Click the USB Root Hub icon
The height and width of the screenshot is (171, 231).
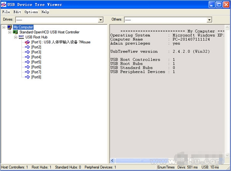pyautogui.click(x=21, y=37)
